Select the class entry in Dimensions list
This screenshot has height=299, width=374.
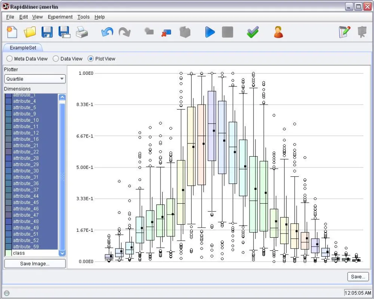31,253
